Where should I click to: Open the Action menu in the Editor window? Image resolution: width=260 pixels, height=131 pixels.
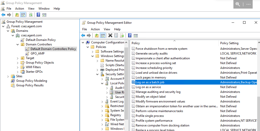click(x=95, y=29)
